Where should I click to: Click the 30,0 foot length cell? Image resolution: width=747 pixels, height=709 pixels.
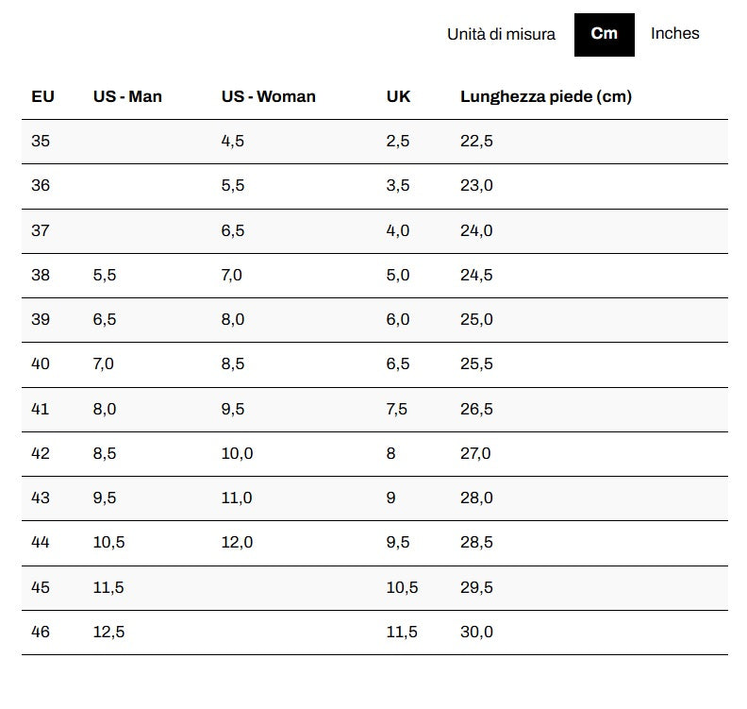pos(476,633)
